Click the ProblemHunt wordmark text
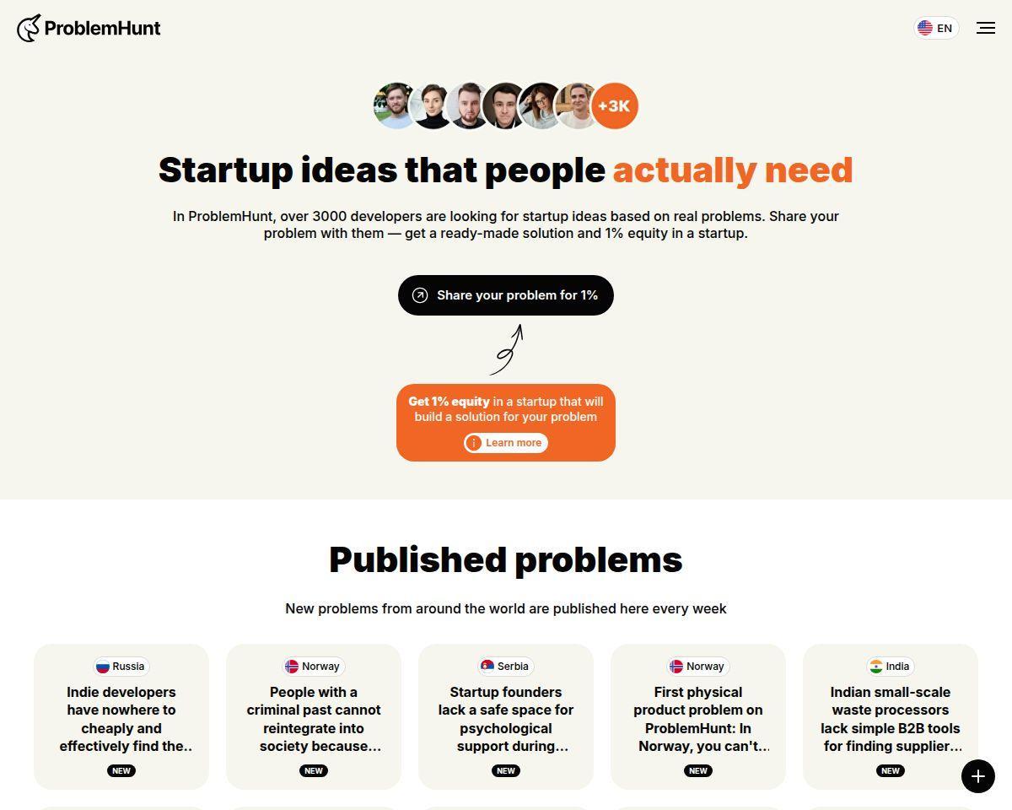The width and height of the screenshot is (1012, 810). [x=102, y=28]
